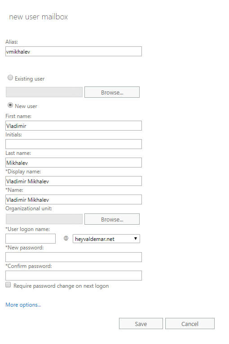The height and width of the screenshot is (344, 229).
Task: Click the User logon name field
Action: tap(31, 239)
